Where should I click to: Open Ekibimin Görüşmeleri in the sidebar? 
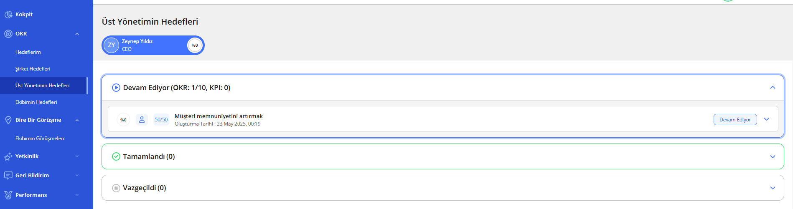click(40, 138)
